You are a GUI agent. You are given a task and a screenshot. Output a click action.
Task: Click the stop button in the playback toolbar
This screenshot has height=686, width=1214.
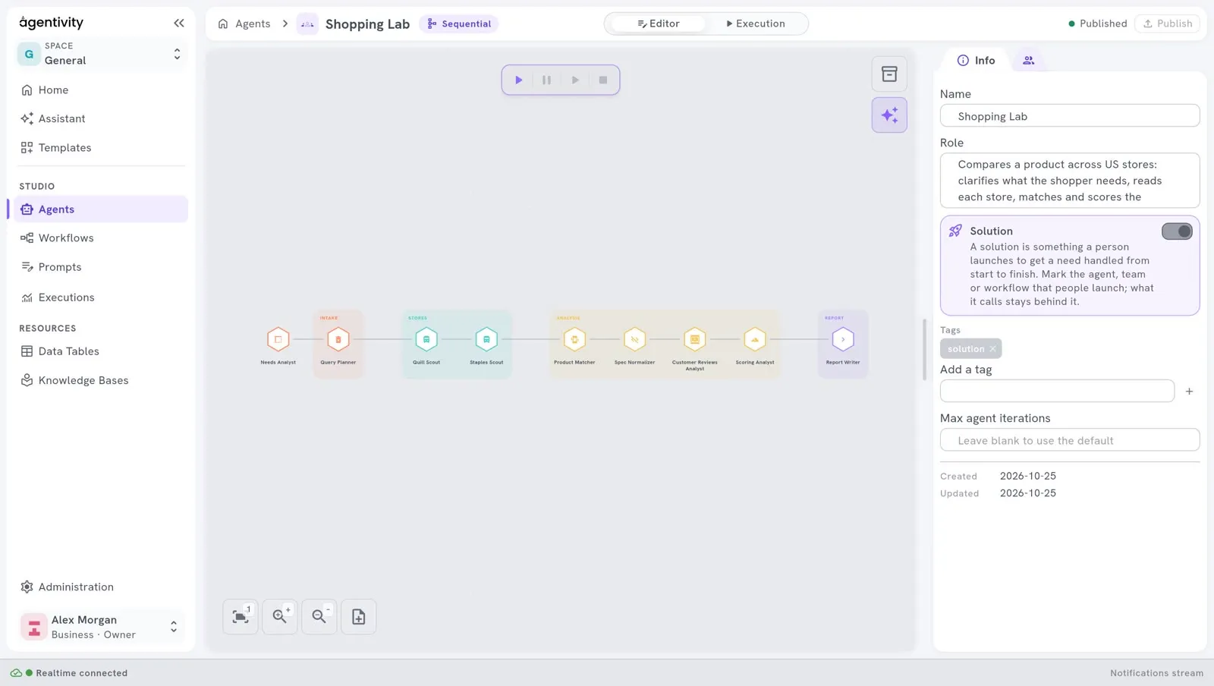(x=603, y=80)
